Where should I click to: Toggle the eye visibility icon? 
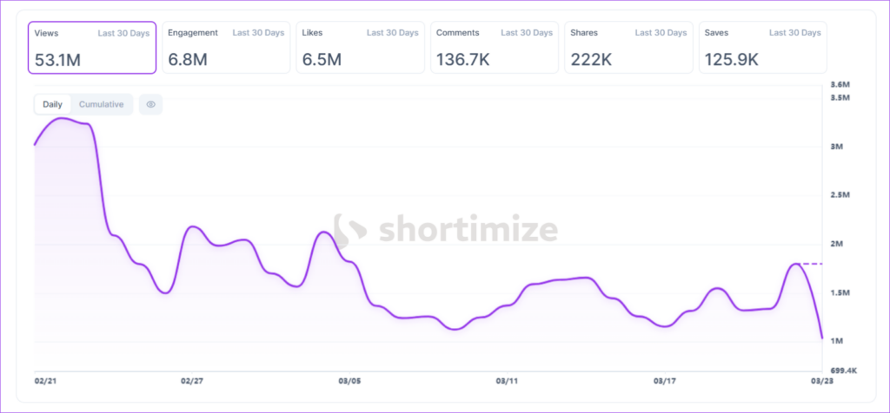[150, 104]
